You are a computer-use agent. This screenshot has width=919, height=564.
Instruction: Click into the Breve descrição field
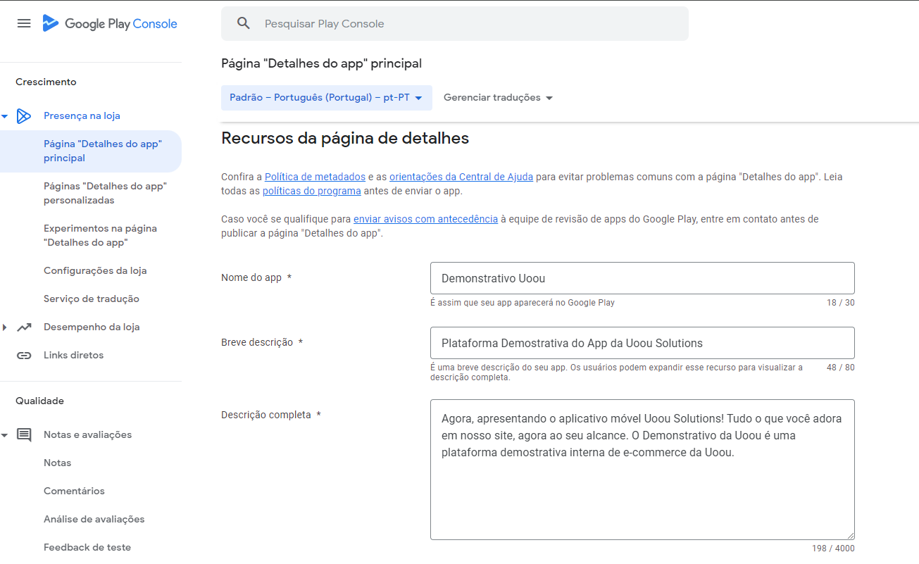coord(642,343)
